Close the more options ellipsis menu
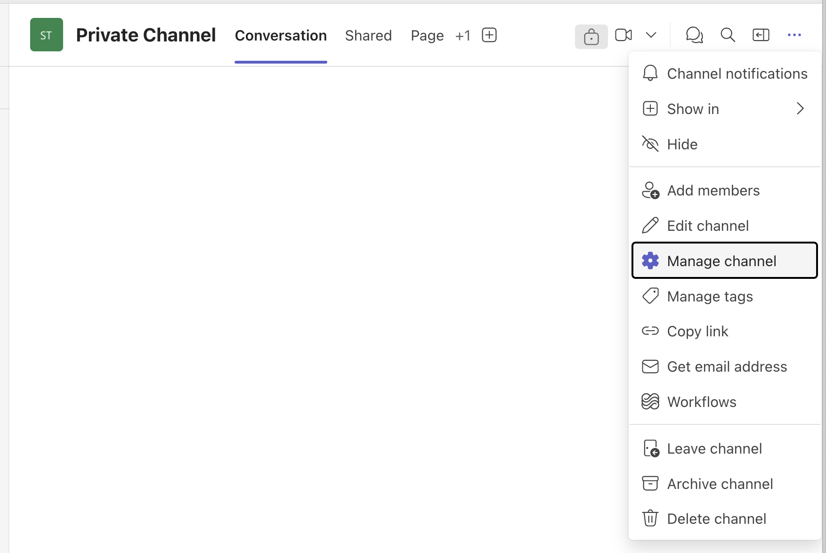 point(794,35)
